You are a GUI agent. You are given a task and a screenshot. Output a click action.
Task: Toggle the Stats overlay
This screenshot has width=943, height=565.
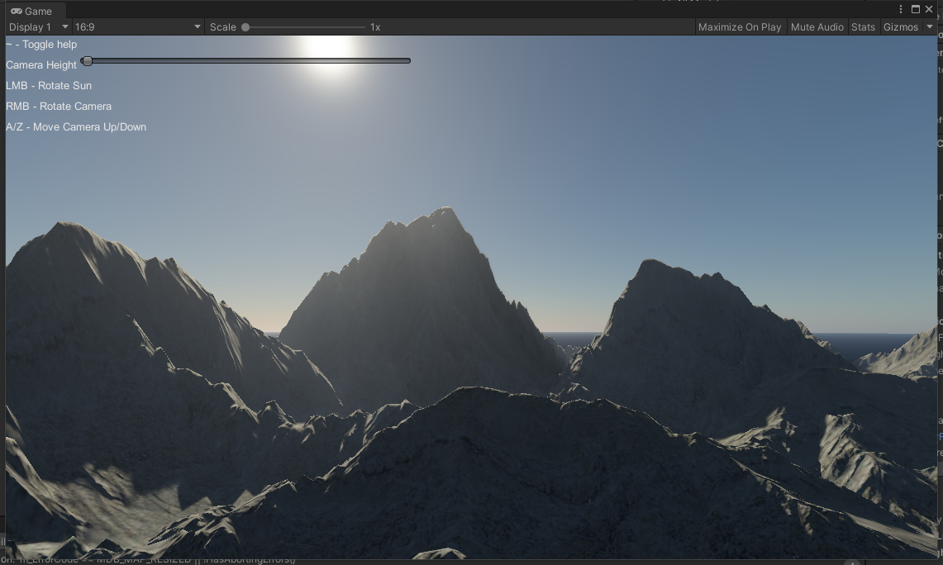(863, 27)
